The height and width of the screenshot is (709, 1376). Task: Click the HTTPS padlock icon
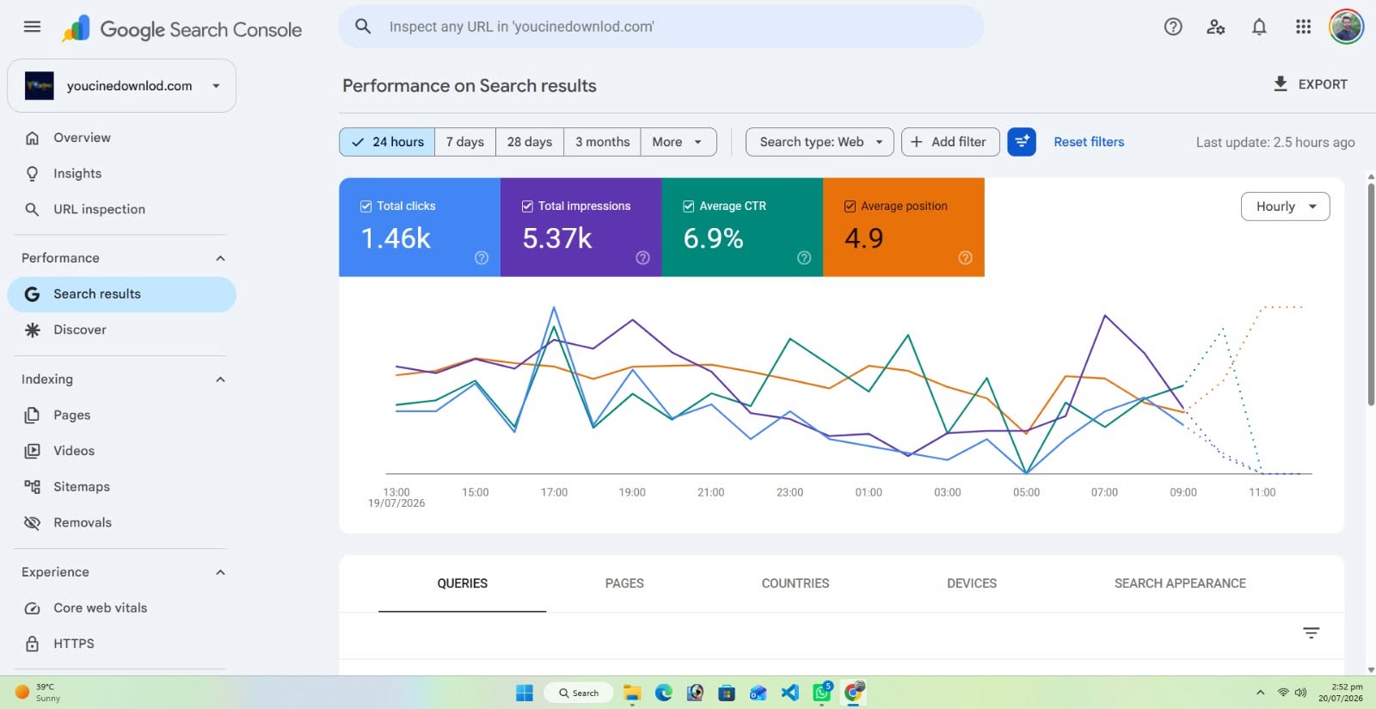(33, 644)
